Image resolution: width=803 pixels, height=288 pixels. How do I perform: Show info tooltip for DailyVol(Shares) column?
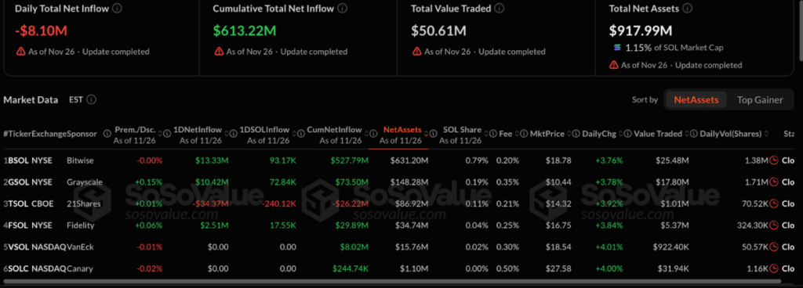point(694,134)
